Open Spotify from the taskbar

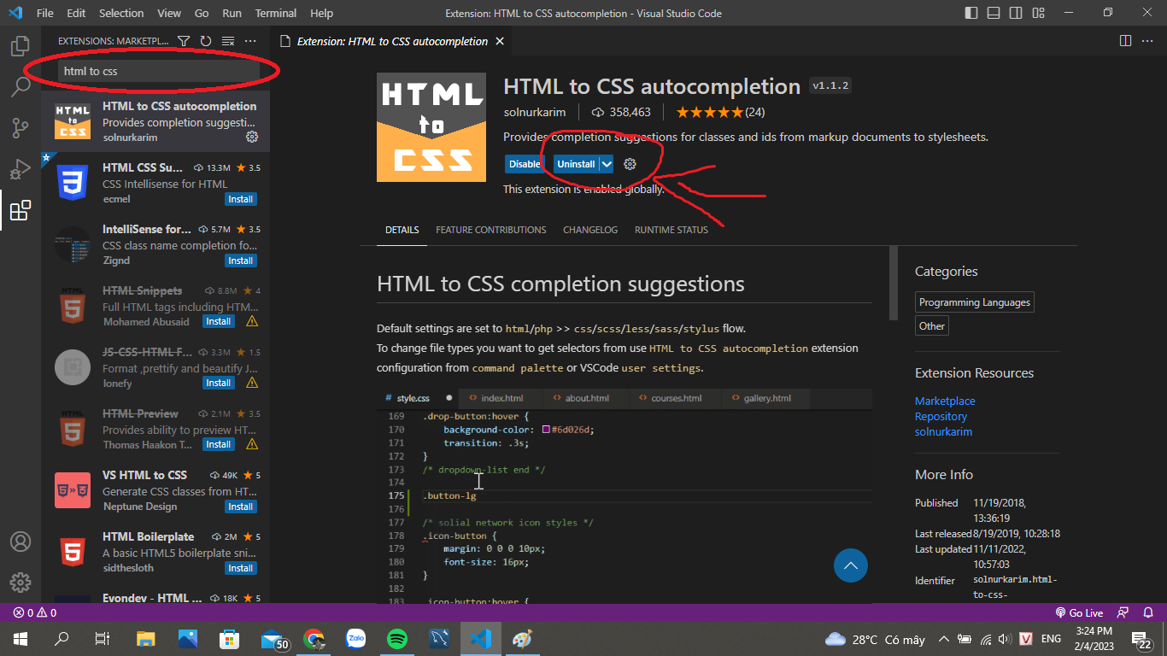(396, 638)
